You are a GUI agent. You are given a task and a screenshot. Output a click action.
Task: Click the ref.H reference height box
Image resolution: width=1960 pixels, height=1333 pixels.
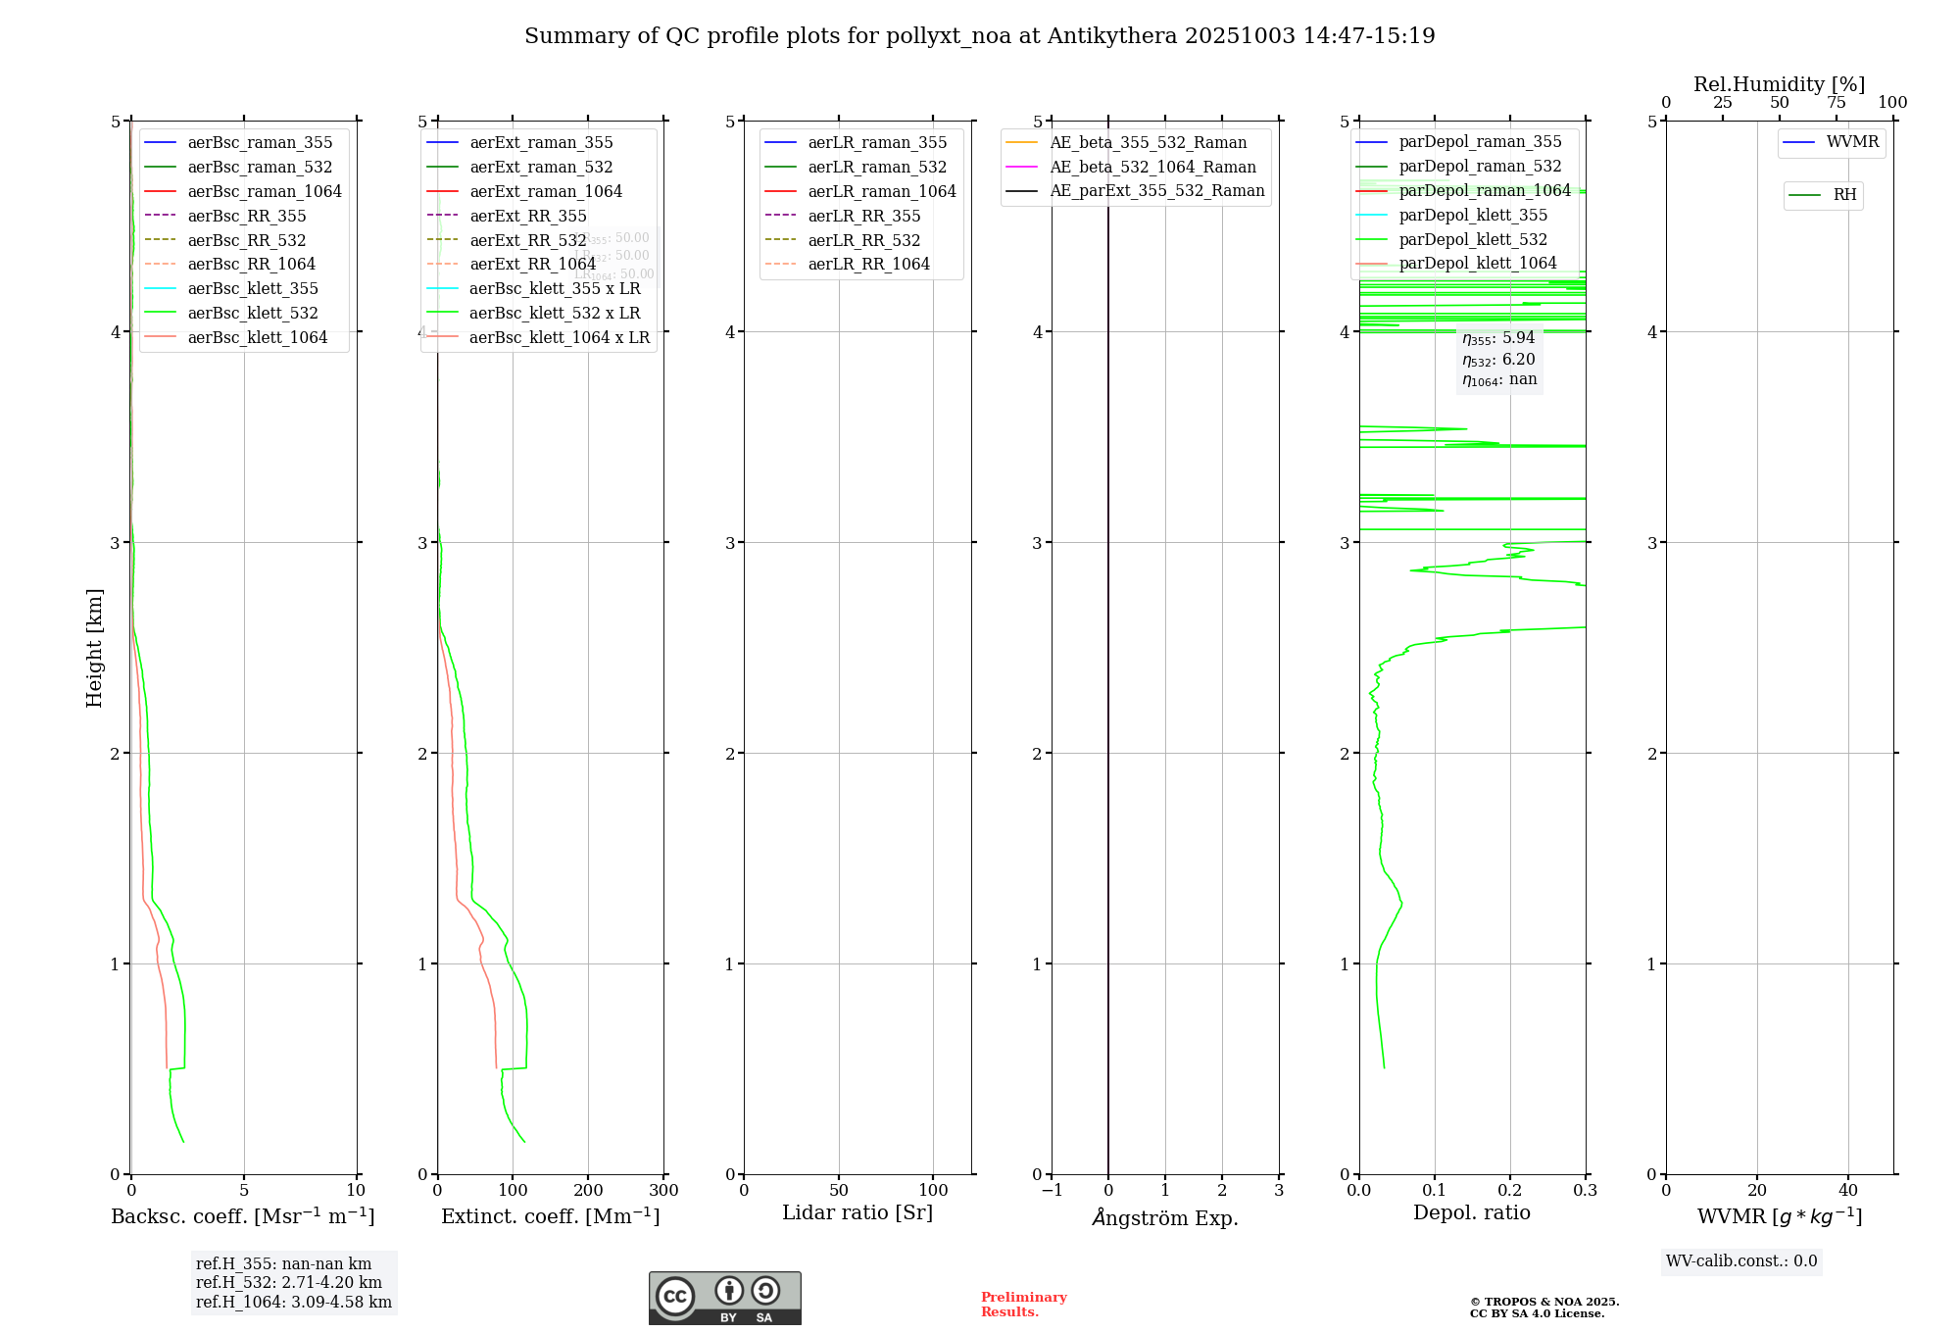click(x=293, y=1283)
